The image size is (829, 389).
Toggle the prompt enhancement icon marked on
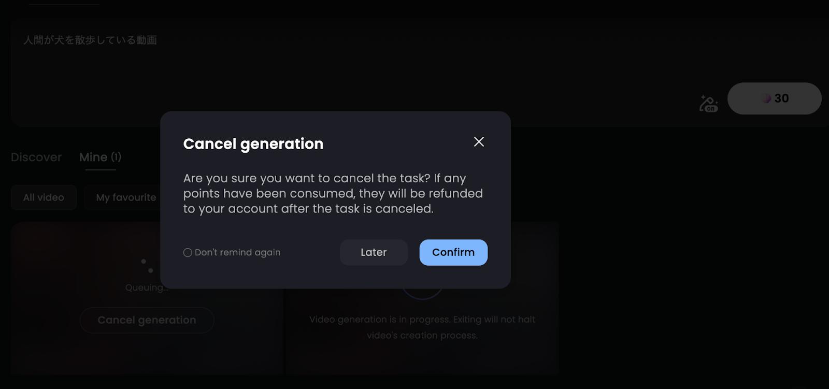(x=708, y=104)
